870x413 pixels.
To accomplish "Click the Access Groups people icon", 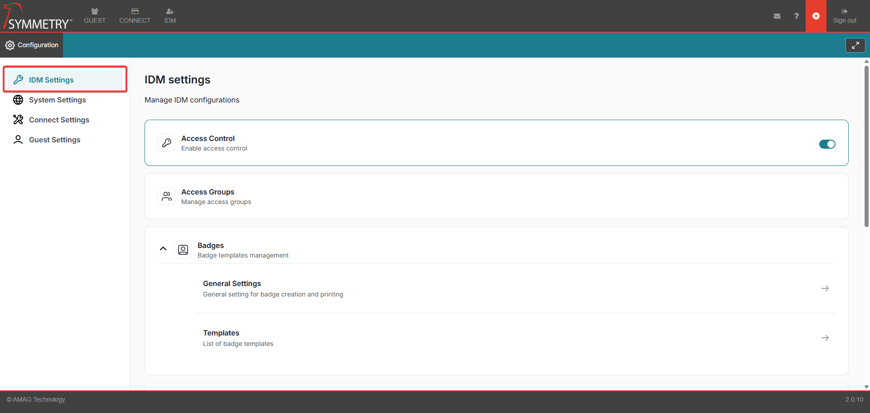I will point(167,196).
